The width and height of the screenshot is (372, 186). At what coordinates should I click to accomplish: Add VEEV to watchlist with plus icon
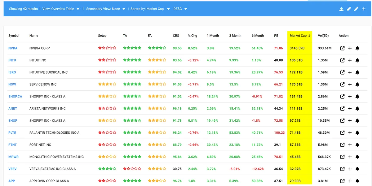click(350, 169)
